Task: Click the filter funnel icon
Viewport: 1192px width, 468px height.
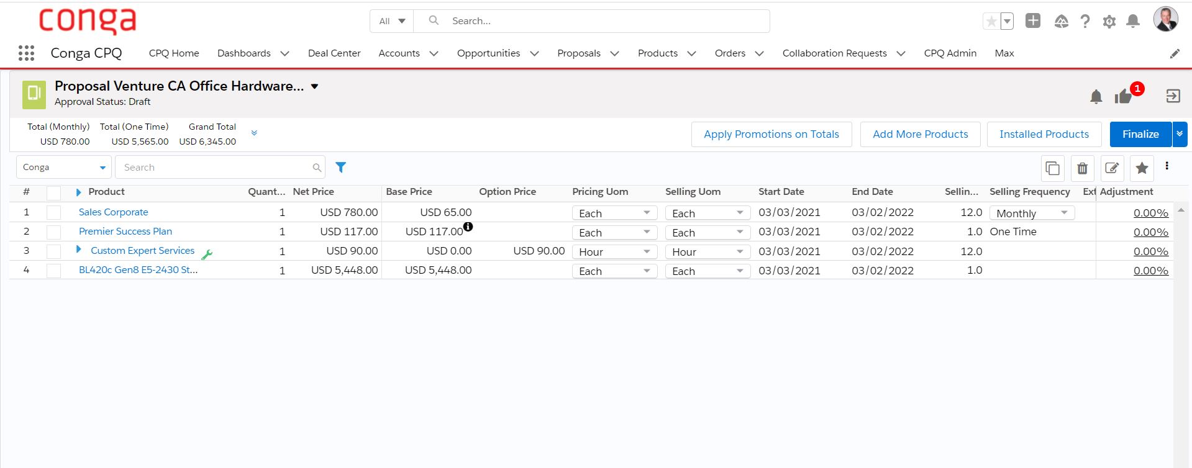Action: click(x=340, y=167)
